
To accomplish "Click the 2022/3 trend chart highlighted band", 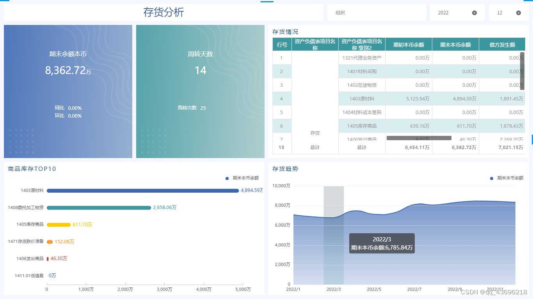I will click(x=334, y=235).
